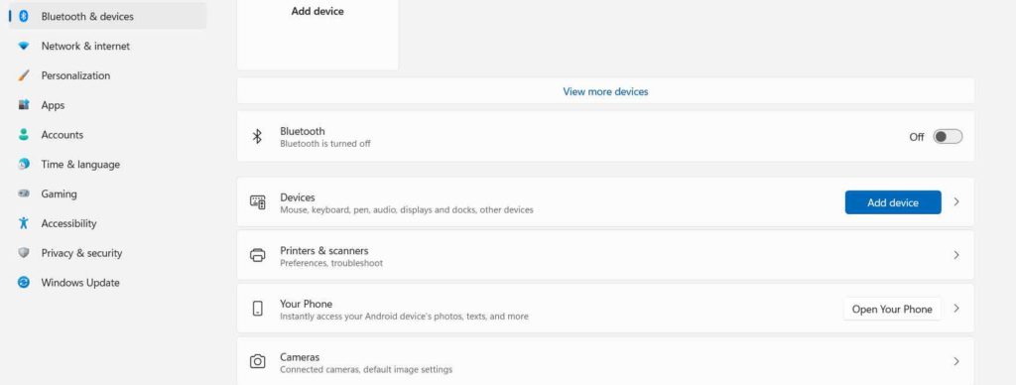Click the Cameras icon

pyautogui.click(x=258, y=361)
